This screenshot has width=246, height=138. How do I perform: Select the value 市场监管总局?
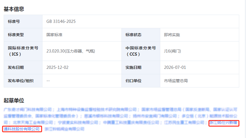point(176,81)
